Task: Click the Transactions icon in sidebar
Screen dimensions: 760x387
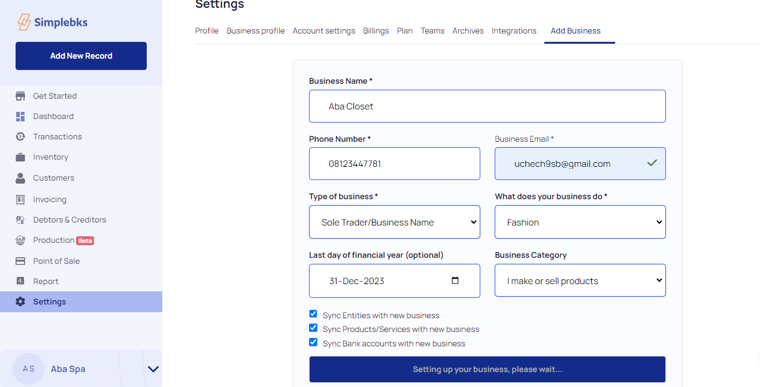Action: tap(20, 137)
